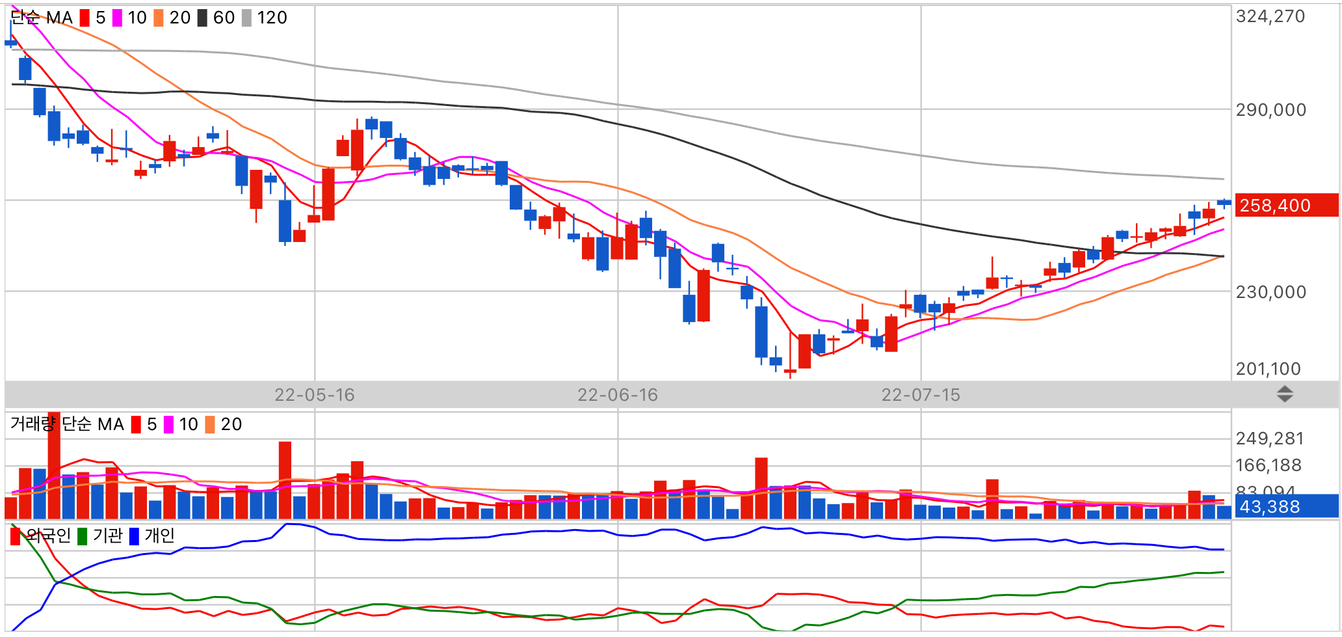Click the 거래량 단순 MA volume legend label
Image resolution: width=1342 pixels, height=637 pixels.
pyautogui.click(x=67, y=424)
